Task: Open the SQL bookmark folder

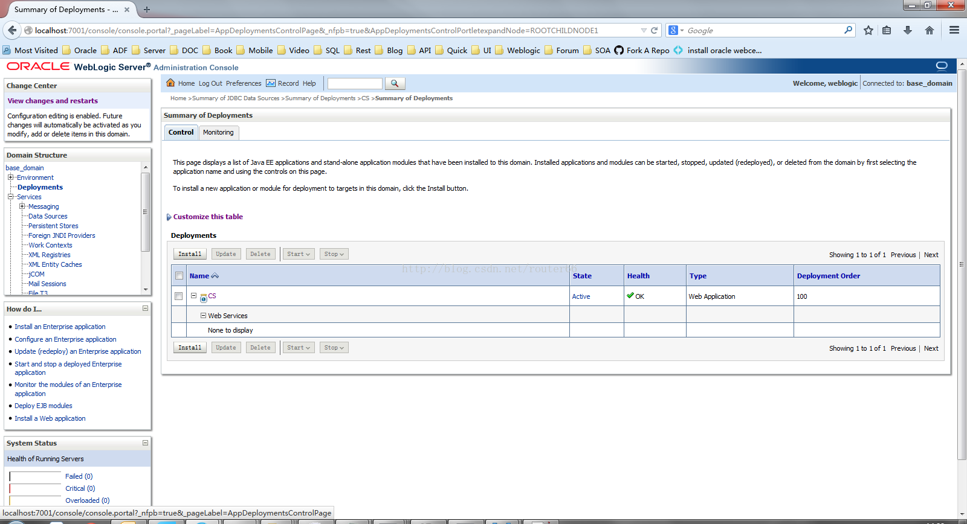Action: click(x=326, y=50)
